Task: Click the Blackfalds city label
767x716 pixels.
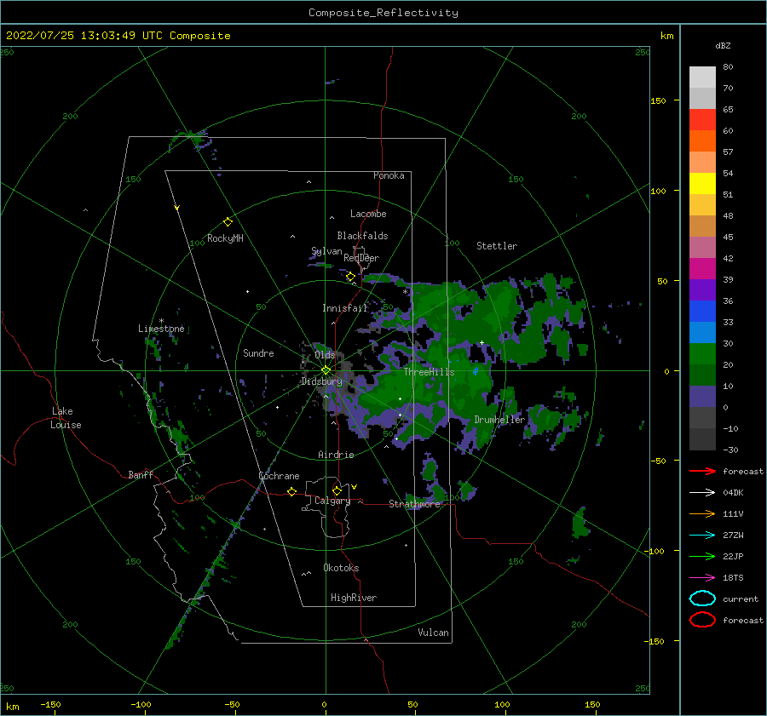Action: pyautogui.click(x=362, y=236)
